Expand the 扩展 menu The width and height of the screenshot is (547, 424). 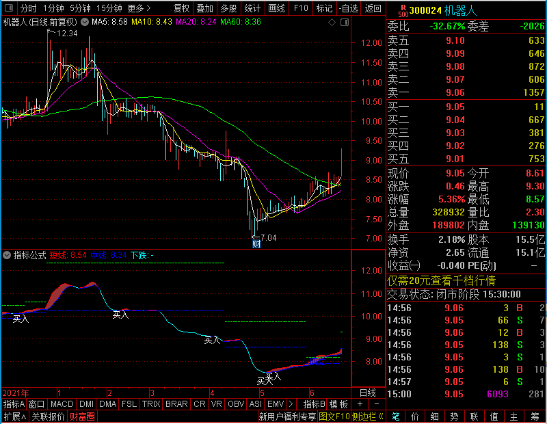pyautogui.click(x=15, y=416)
